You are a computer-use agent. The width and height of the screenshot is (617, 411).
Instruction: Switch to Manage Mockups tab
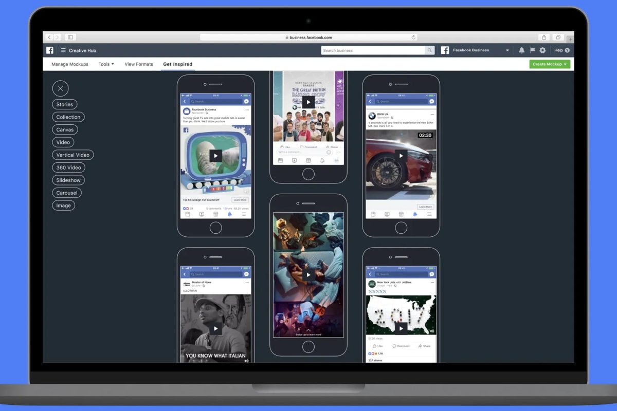point(70,64)
